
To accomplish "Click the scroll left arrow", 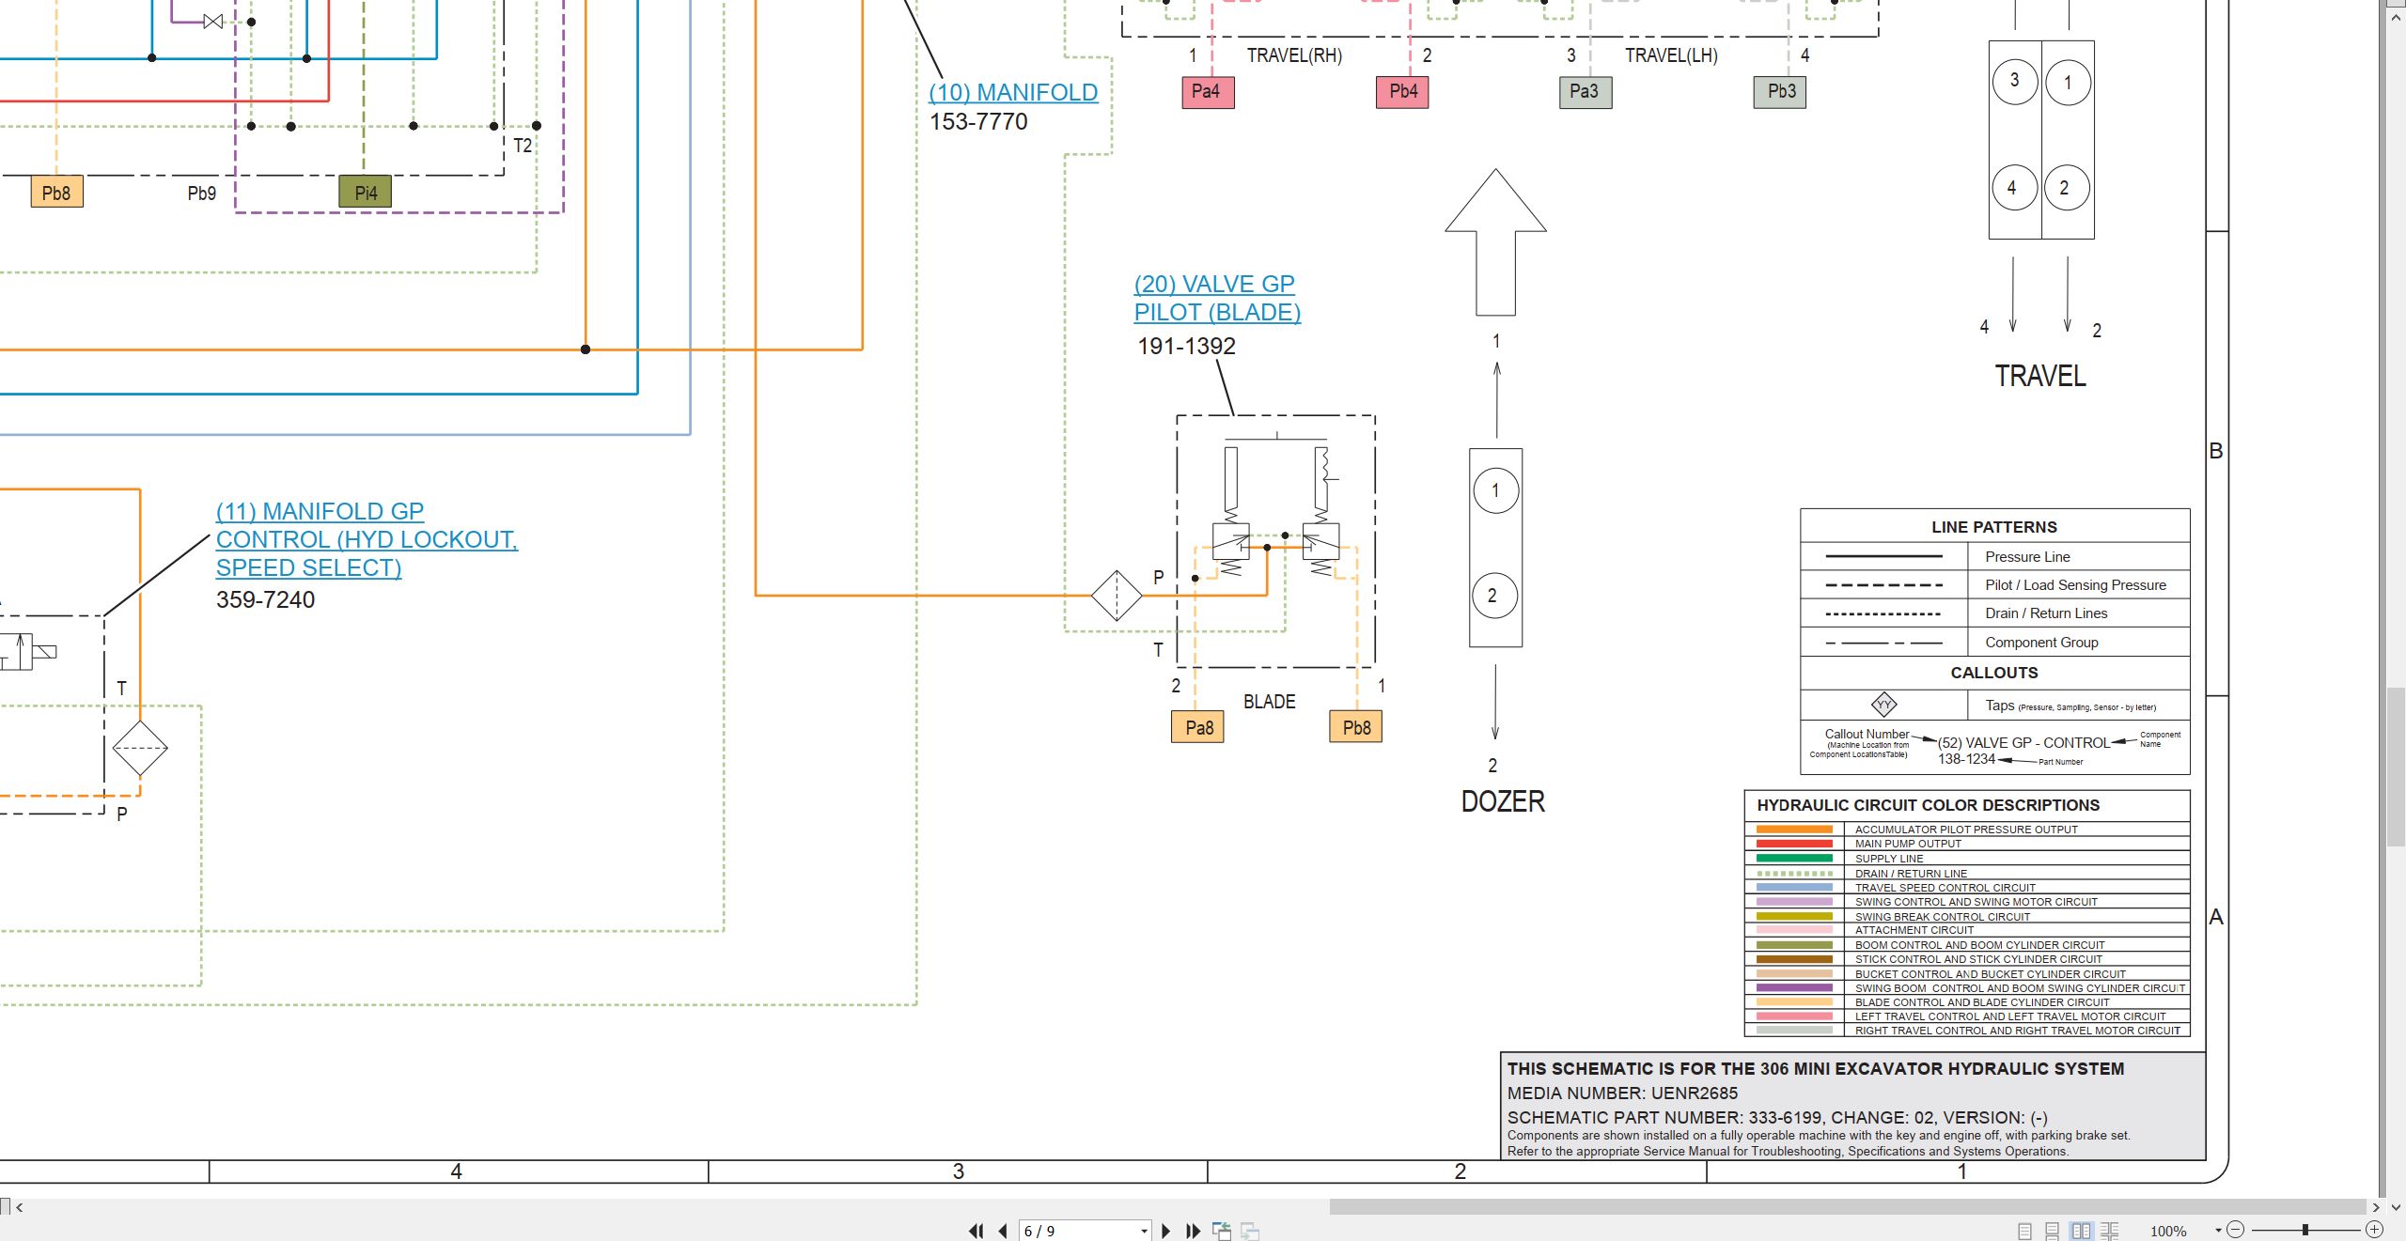I will [x=19, y=1207].
